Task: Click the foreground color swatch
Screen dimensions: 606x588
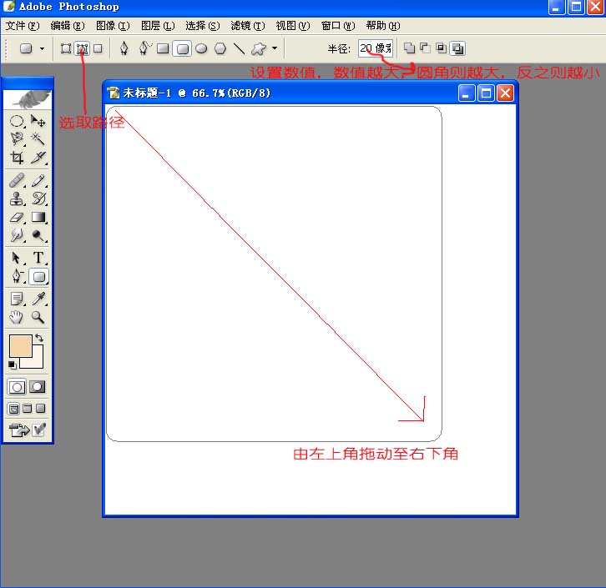Action: click(20, 345)
